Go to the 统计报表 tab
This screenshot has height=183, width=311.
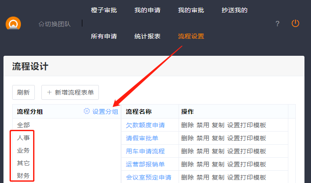coord(147,36)
